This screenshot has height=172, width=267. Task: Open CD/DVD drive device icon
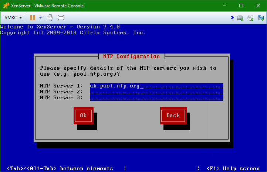coord(250,18)
